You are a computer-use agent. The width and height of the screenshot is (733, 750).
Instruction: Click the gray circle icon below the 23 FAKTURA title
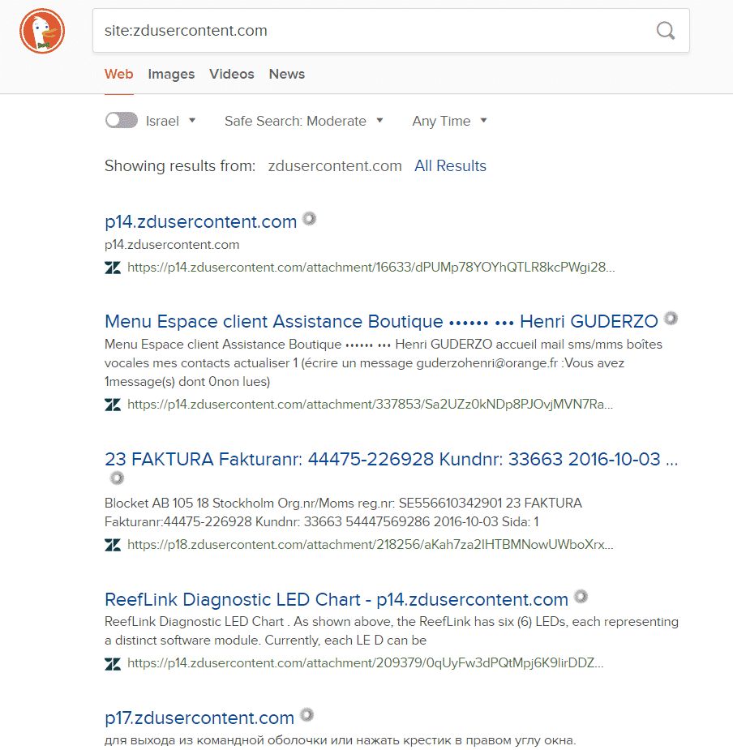coord(117,478)
